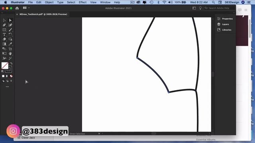The width and height of the screenshot is (255, 143).
Task: Select the Paintbrush tool
Action: coord(10,30)
